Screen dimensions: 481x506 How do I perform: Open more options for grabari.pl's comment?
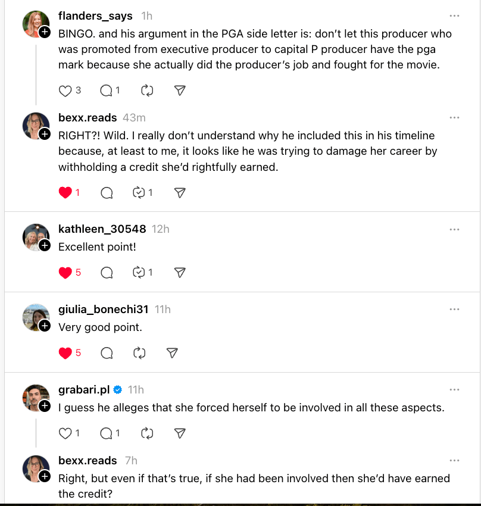[455, 390]
